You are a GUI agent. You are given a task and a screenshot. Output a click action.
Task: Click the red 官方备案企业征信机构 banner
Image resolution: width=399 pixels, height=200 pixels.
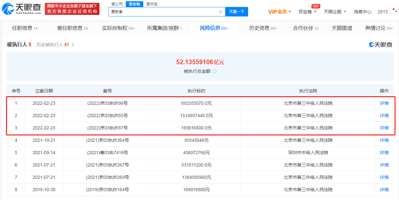point(72,9)
